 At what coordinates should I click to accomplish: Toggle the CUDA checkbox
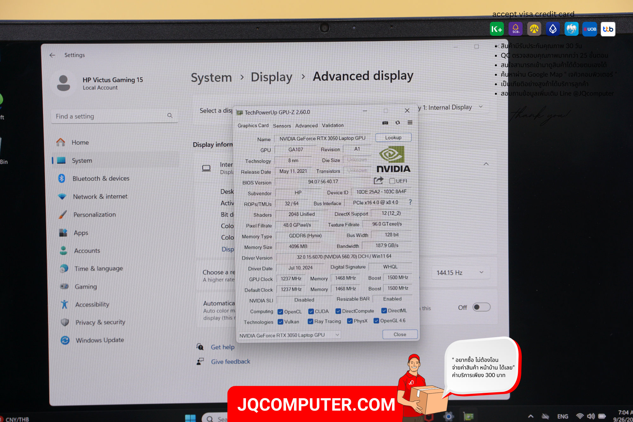pyautogui.click(x=311, y=311)
